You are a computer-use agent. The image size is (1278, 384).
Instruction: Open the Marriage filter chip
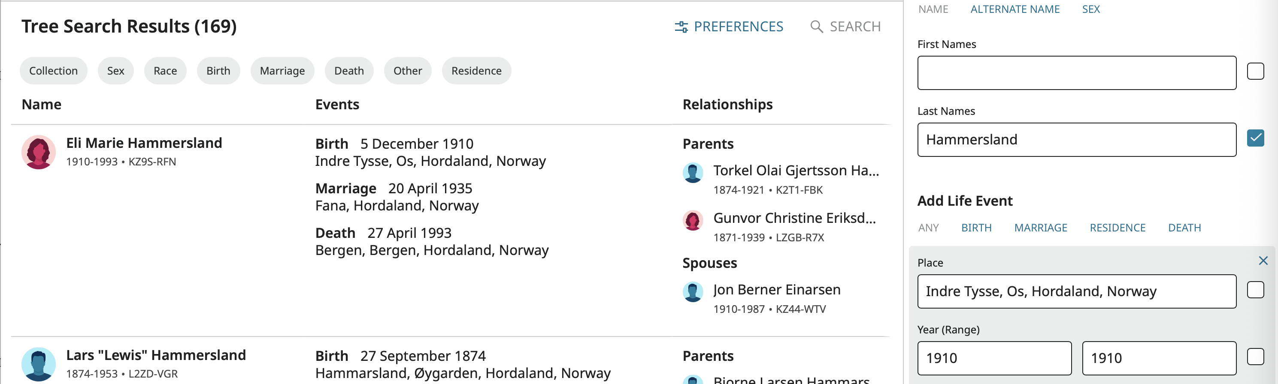[x=282, y=70]
